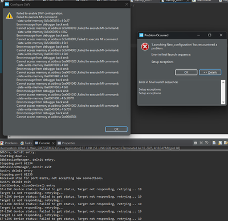228x221 pixels.
Task: Click the Terminate console toolbar icon
Action: pyautogui.click(x=196, y=143)
